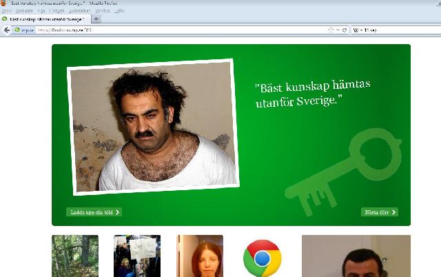Open a new tab with the plus button
The height and width of the screenshot is (277, 441).
pos(96,19)
